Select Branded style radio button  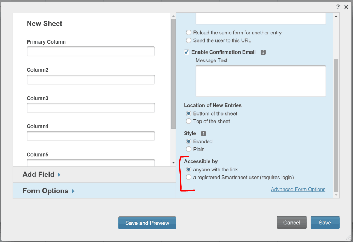pyautogui.click(x=189, y=141)
